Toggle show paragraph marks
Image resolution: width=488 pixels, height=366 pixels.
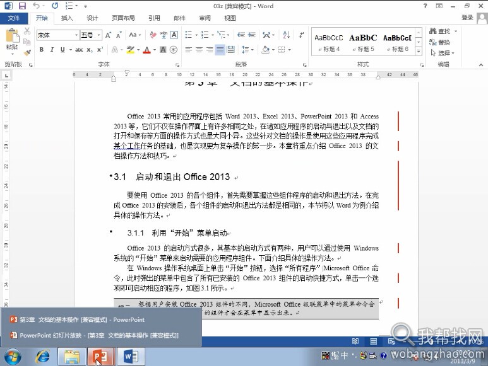pos(301,35)
